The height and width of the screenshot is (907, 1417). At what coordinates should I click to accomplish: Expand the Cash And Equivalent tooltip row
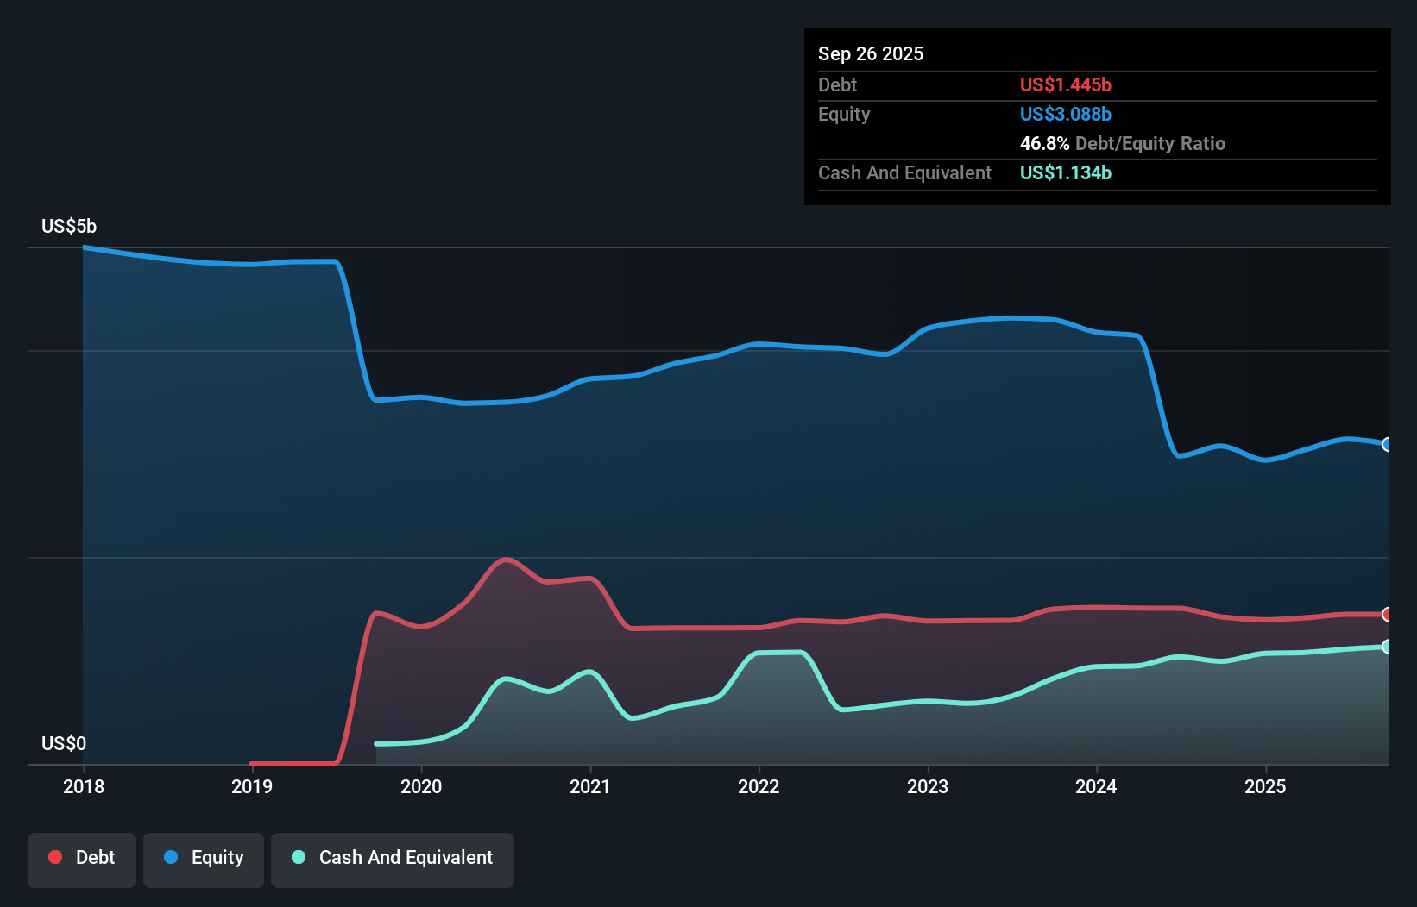pos(904,172)
